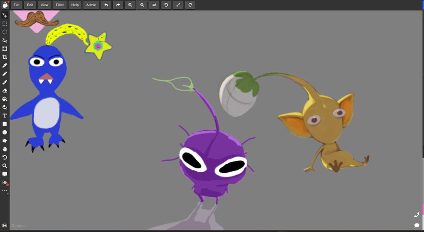Select the Crop tool

pos(5,57)
